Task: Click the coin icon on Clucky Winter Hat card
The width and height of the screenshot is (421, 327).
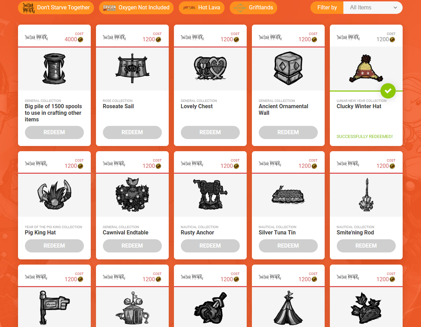Action: point(392,40)
